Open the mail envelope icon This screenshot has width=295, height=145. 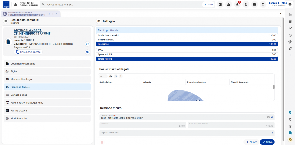254,4
